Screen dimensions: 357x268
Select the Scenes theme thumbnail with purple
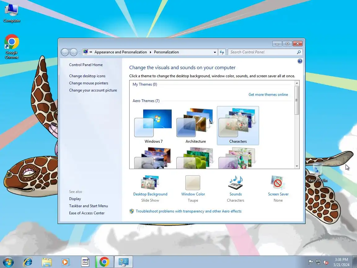point(237,158)
